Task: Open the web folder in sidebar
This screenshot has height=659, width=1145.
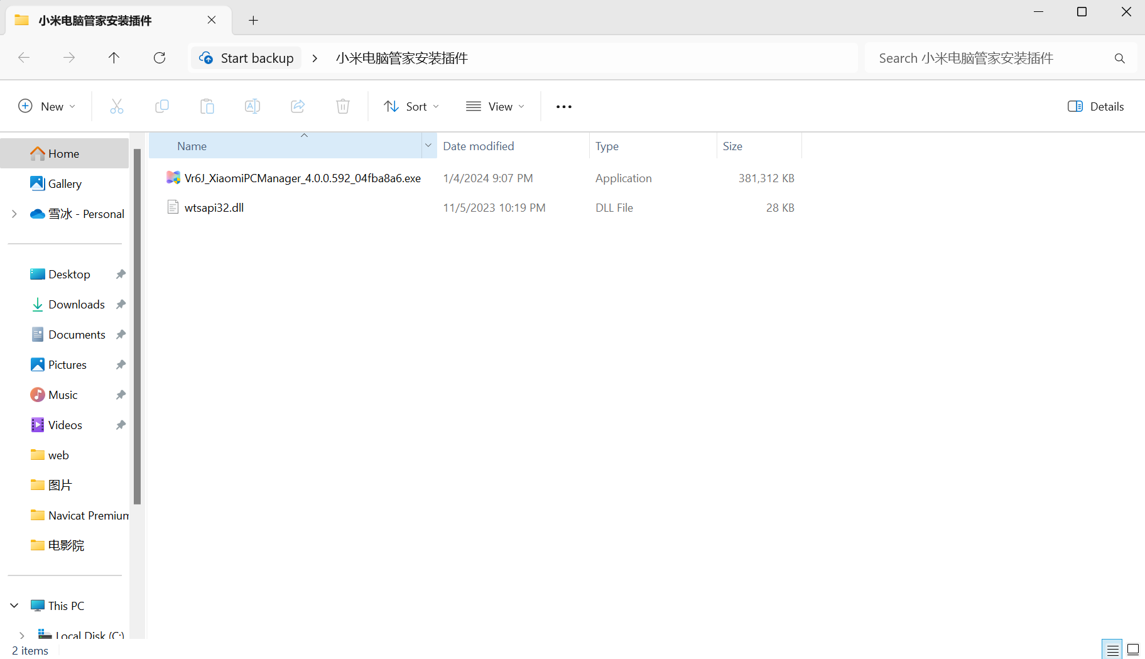Action: [x=64, y=455]
